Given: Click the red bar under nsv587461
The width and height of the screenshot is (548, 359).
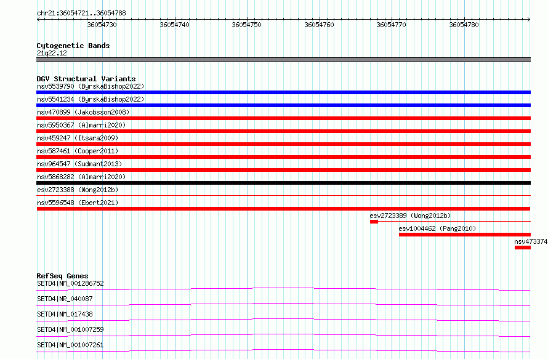Looking at the screenshot, I should [x=283, y=157].
